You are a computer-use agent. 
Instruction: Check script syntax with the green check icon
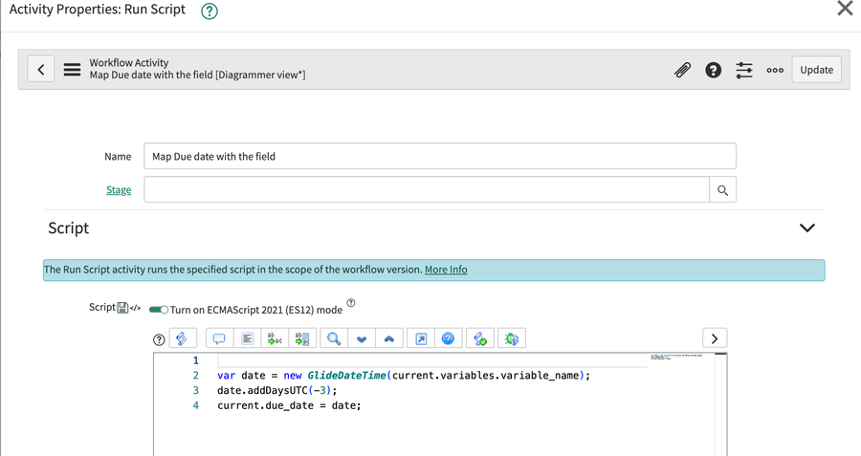click(480, 338)
